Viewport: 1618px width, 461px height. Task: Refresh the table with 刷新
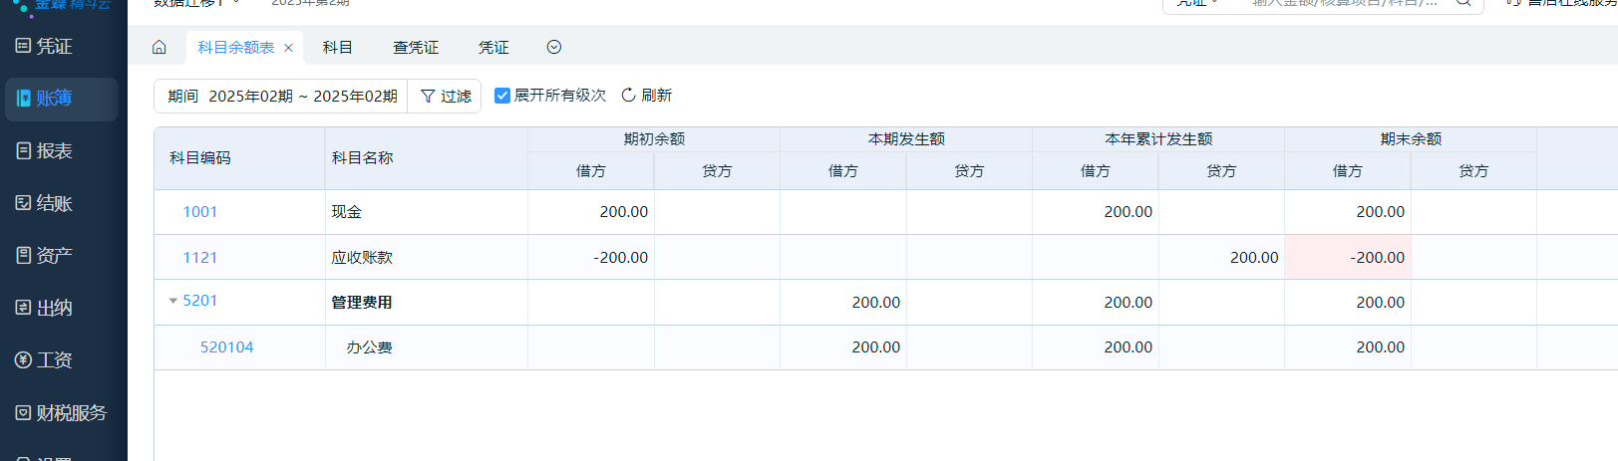(647, 96)
